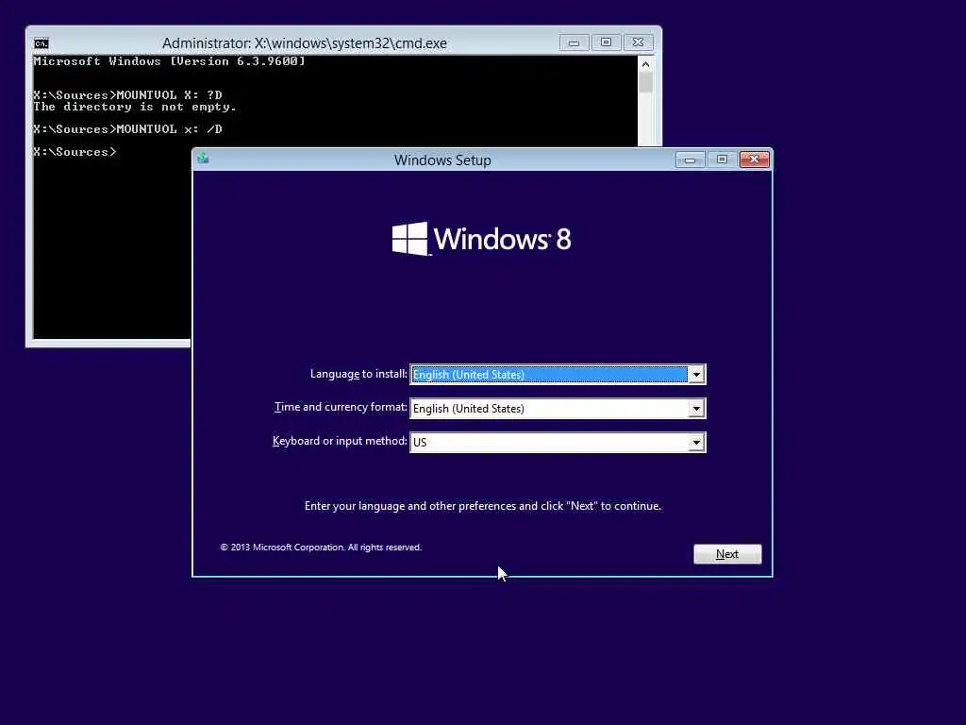966x725 pixels.
Task: Click the 'Language to install:' label
Action: 358,374
